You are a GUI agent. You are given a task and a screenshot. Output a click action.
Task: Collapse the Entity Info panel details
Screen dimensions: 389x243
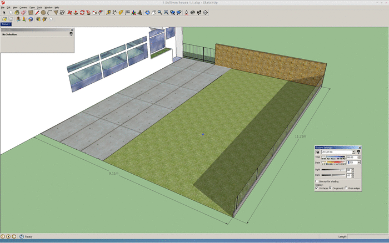click(71, 34)
